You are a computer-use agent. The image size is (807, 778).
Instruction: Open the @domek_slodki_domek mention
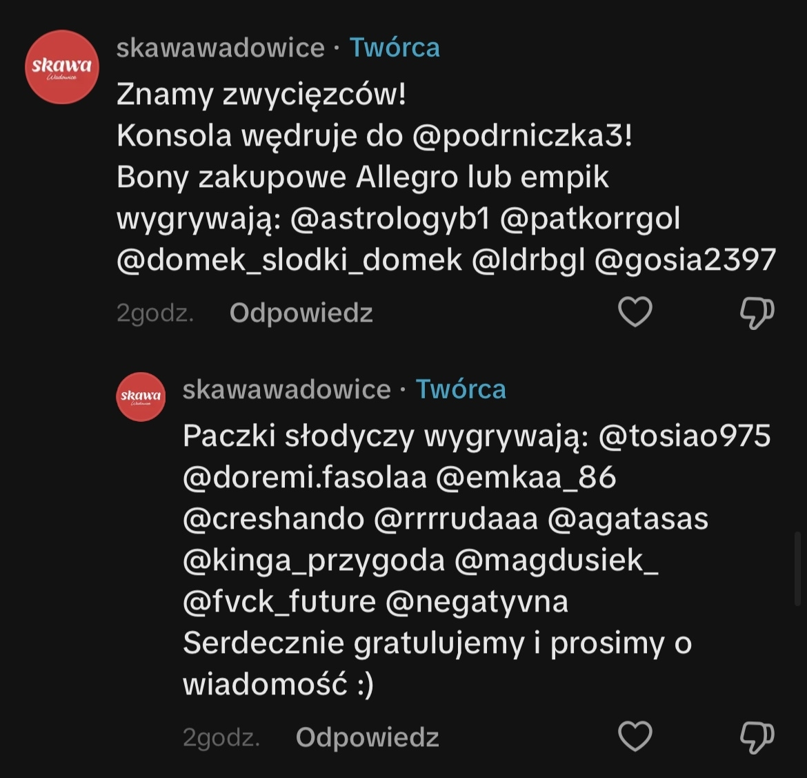[289, 260]
